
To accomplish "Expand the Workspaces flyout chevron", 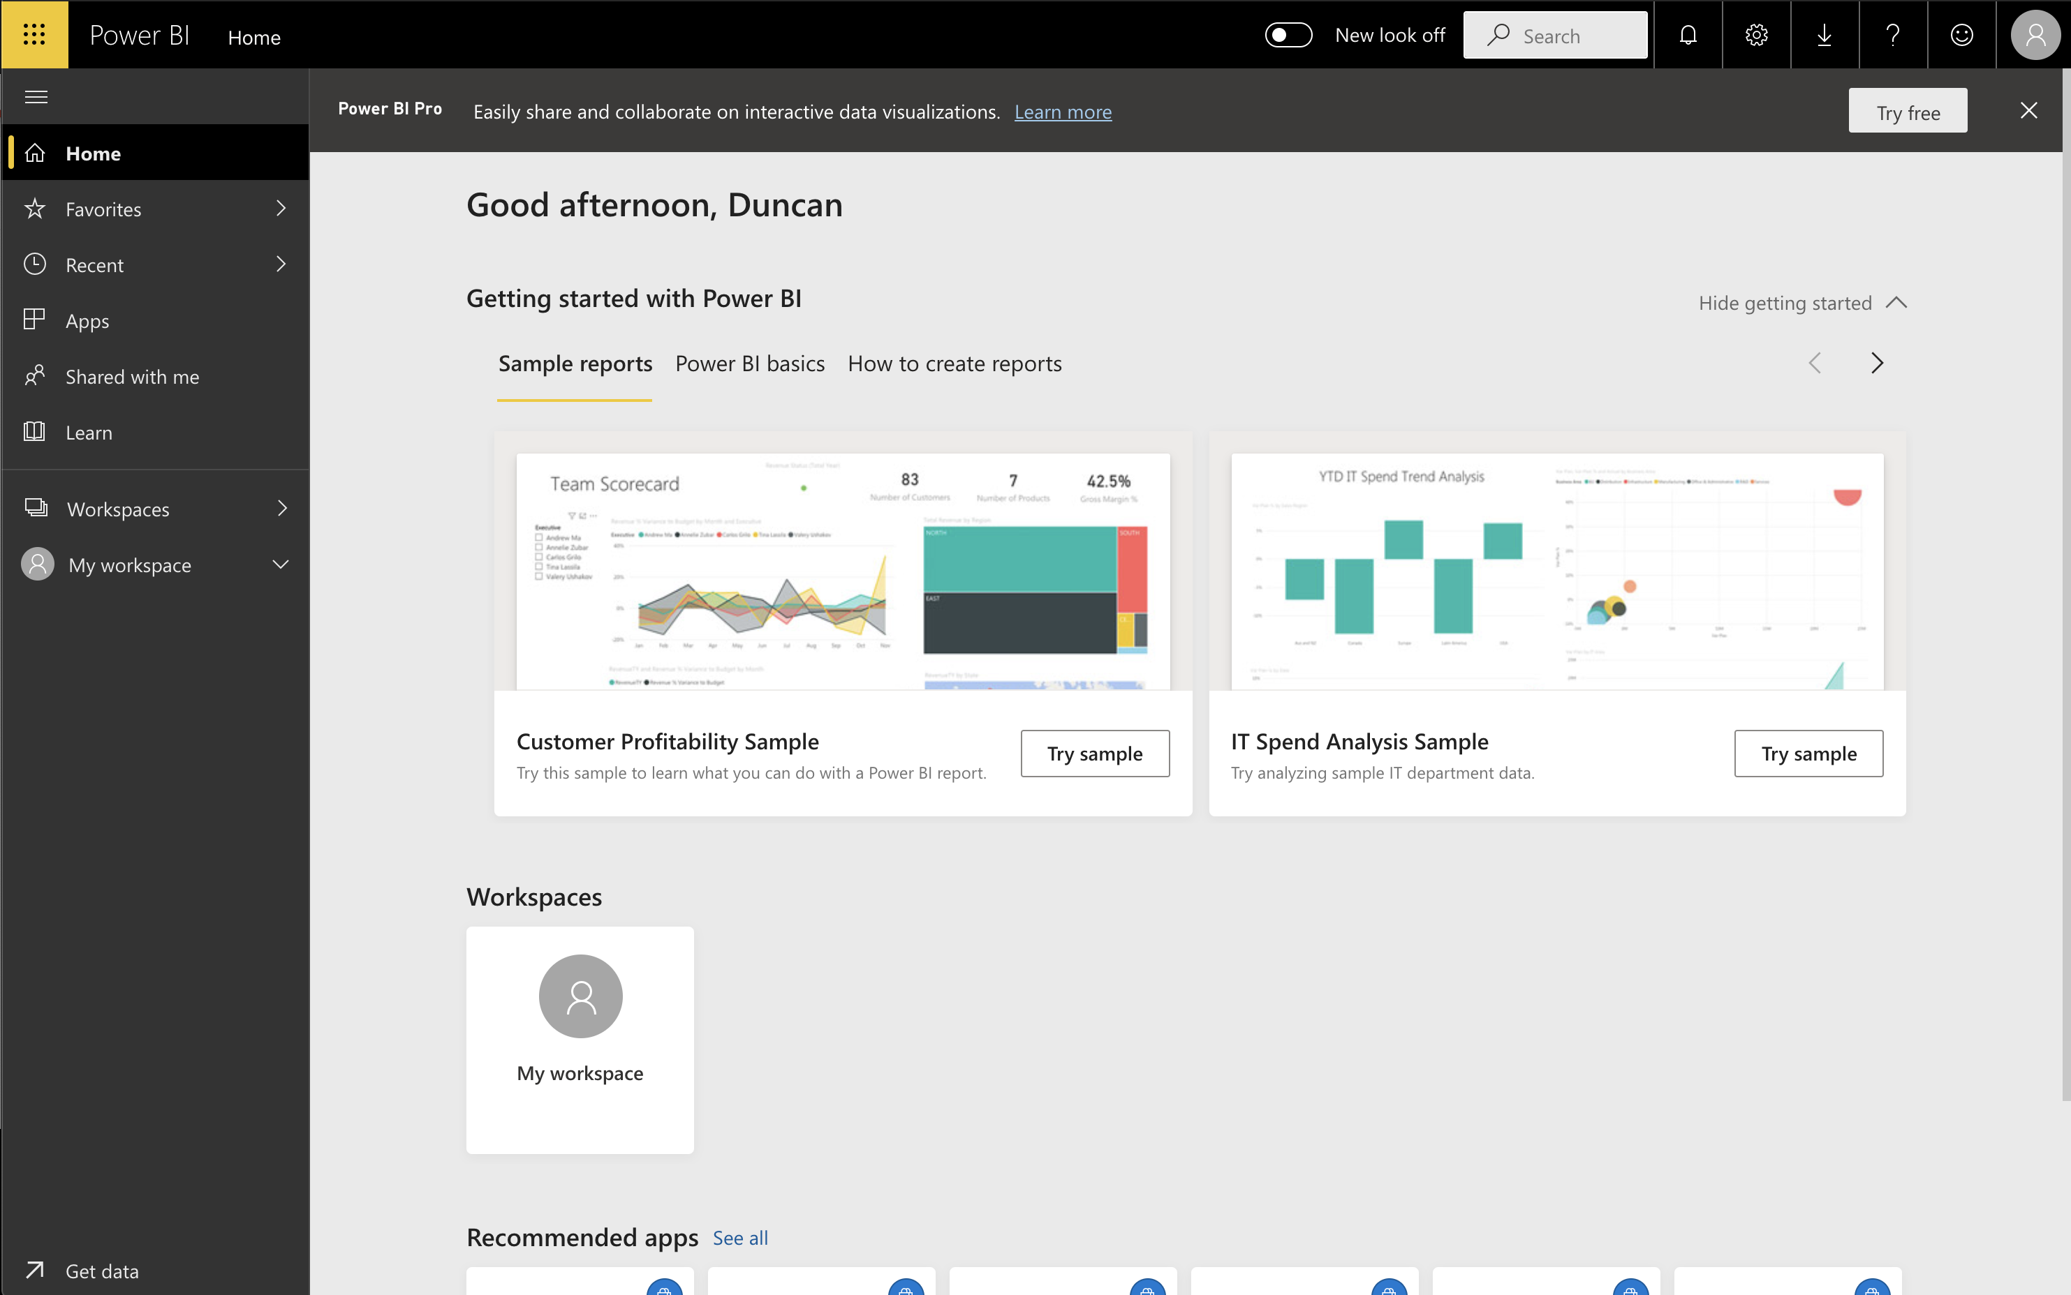I will point(281,509).
